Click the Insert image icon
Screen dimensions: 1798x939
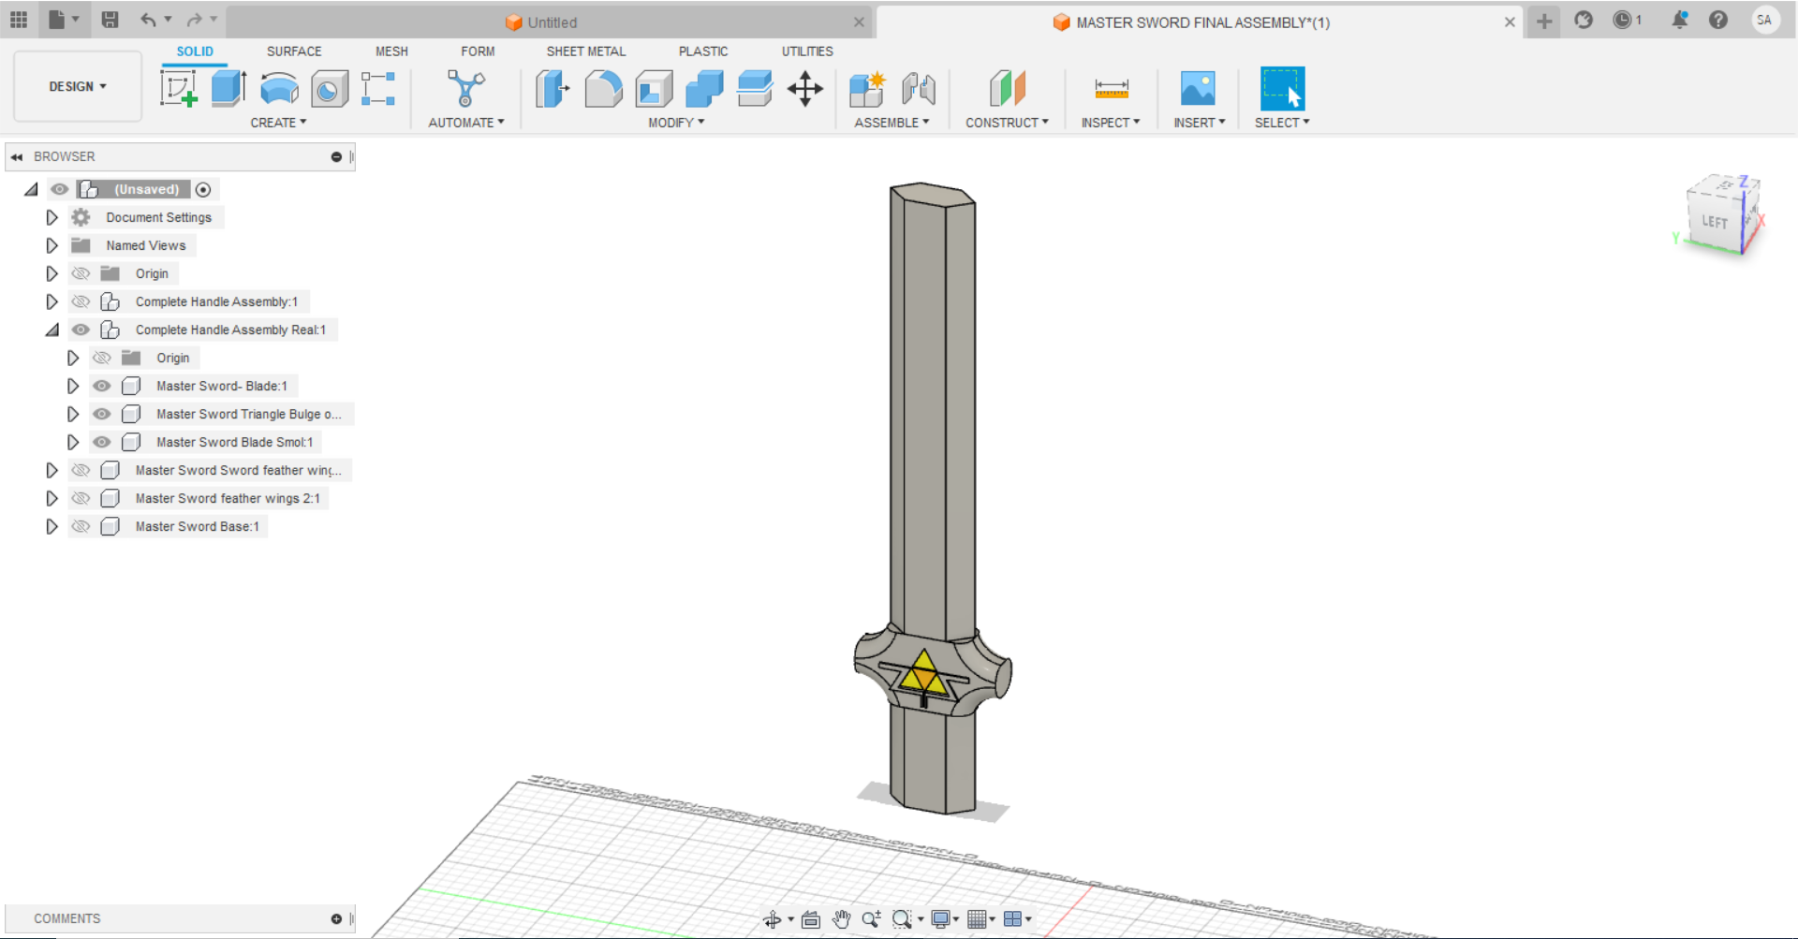1198,89
